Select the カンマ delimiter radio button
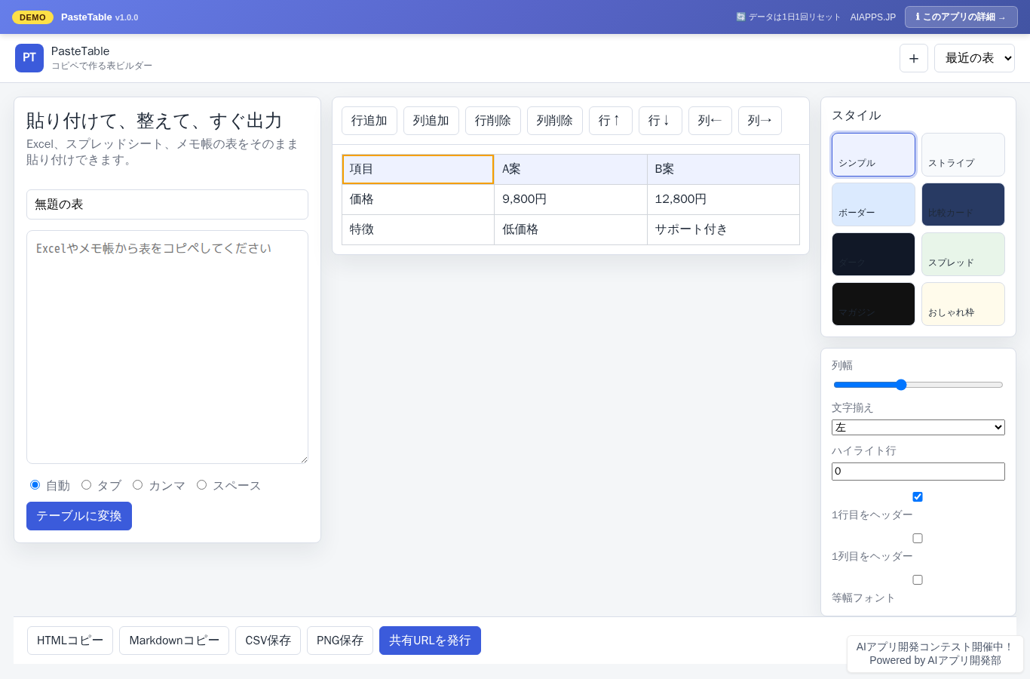The width and height of the screenshot is (1030, 679). [x=137, y=484]
